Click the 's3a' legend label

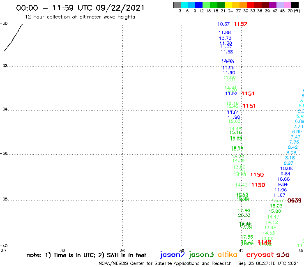283,255
